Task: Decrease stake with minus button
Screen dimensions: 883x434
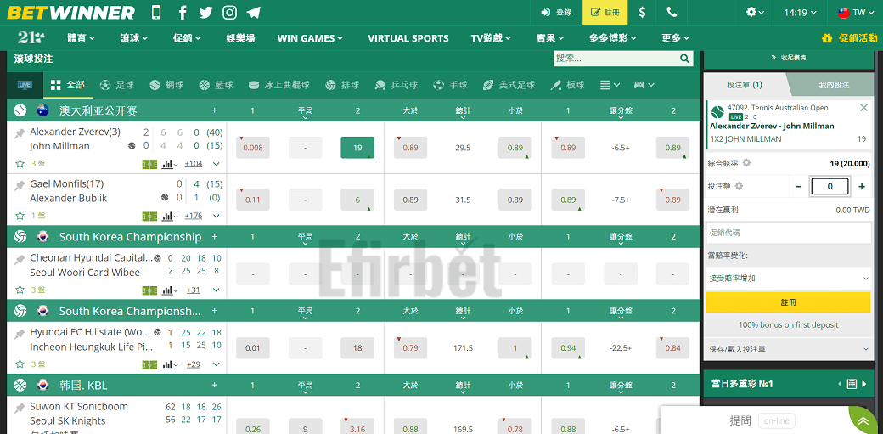Action: [799, 187]
